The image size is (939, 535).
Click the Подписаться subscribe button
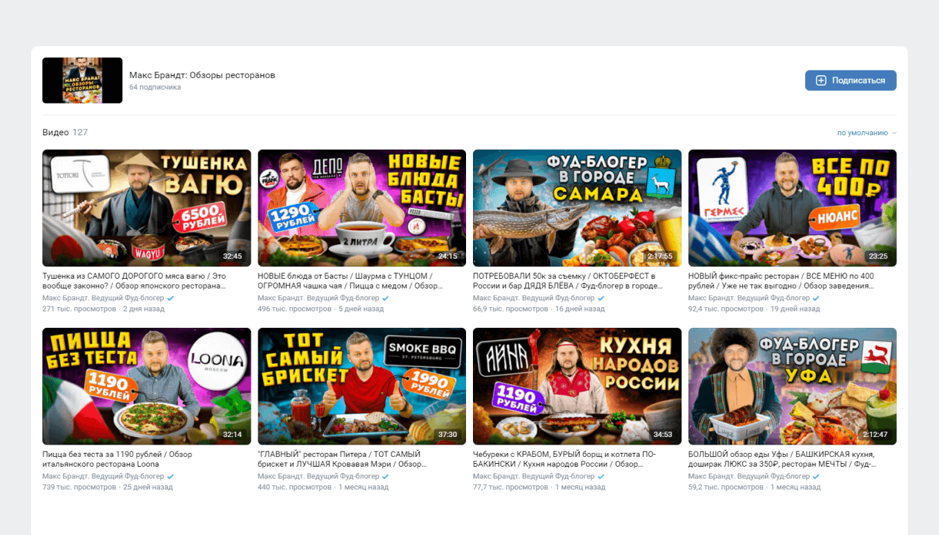(850, 81)
